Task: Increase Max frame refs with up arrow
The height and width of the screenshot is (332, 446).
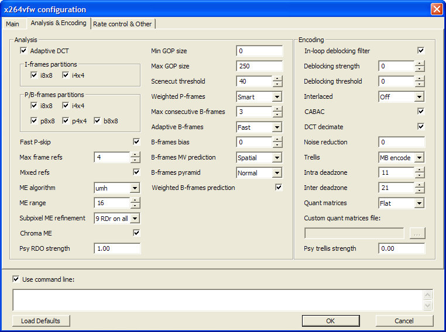Action: point(135,154)
